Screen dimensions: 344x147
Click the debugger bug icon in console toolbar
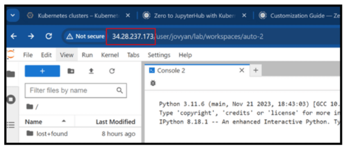tap(153, 83)
